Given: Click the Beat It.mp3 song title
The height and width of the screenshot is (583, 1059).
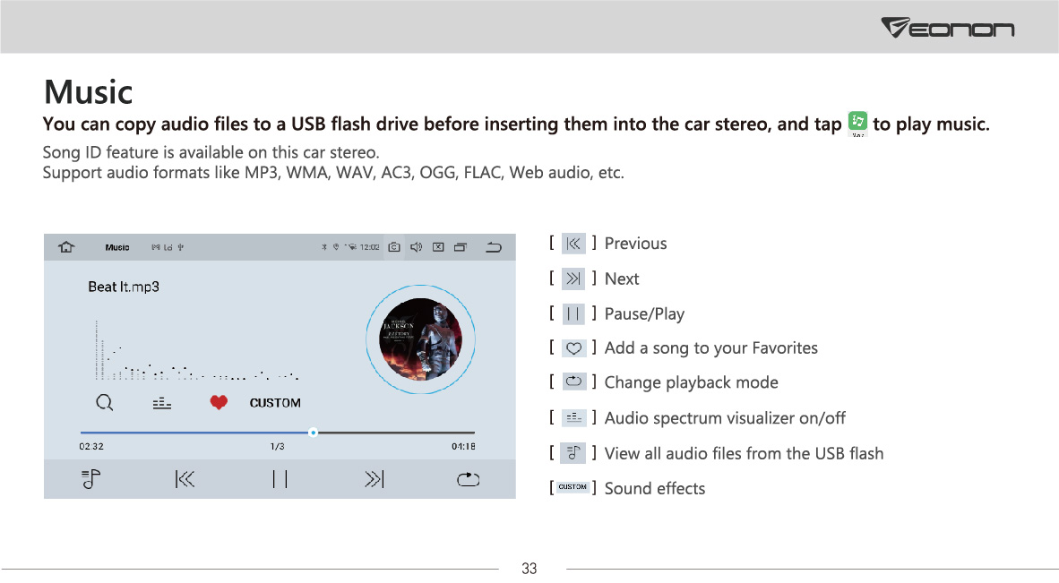Looking at the screenshot, I should coord(124,287).
